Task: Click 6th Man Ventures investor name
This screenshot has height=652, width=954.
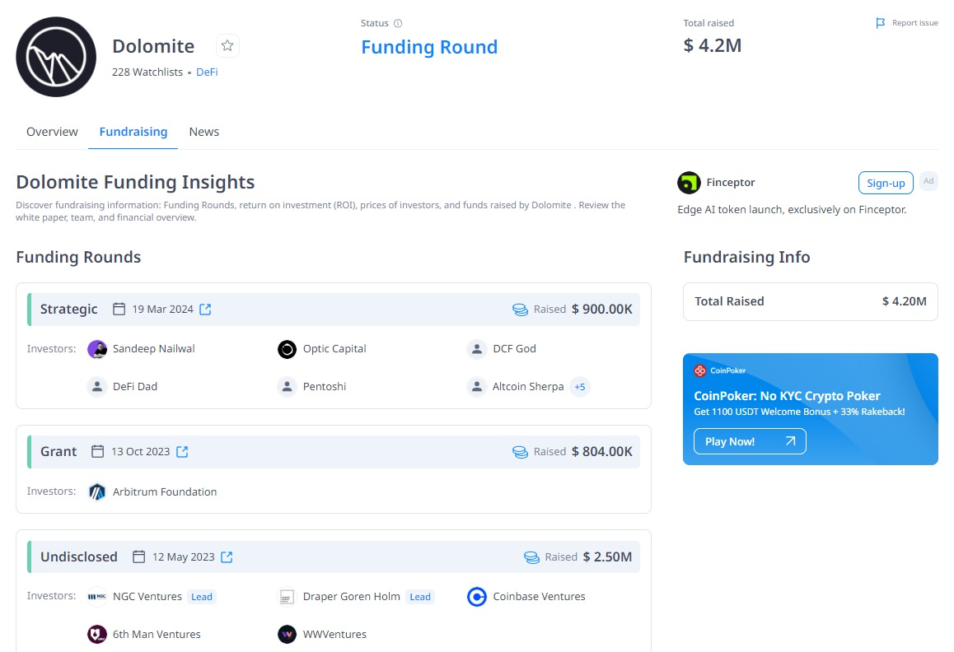Action: click(x=157, y=635)
